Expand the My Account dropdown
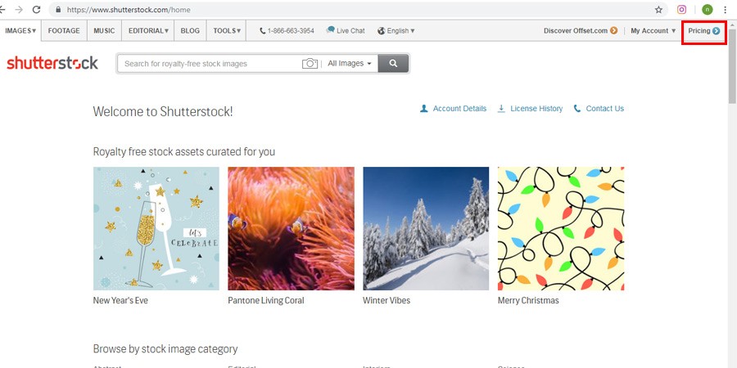This screenshot has height=368, width=737. pyautogui.click(x=653, y=31)
